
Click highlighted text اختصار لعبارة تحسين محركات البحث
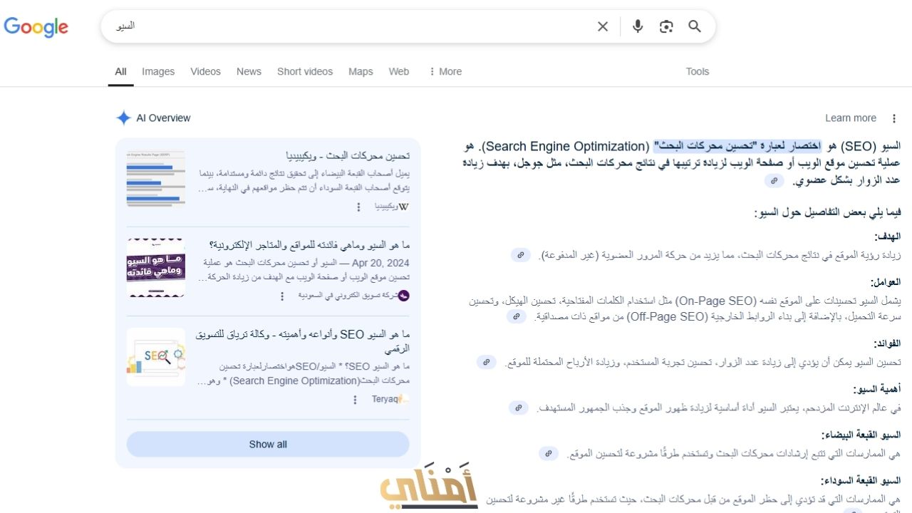(737, 147)
